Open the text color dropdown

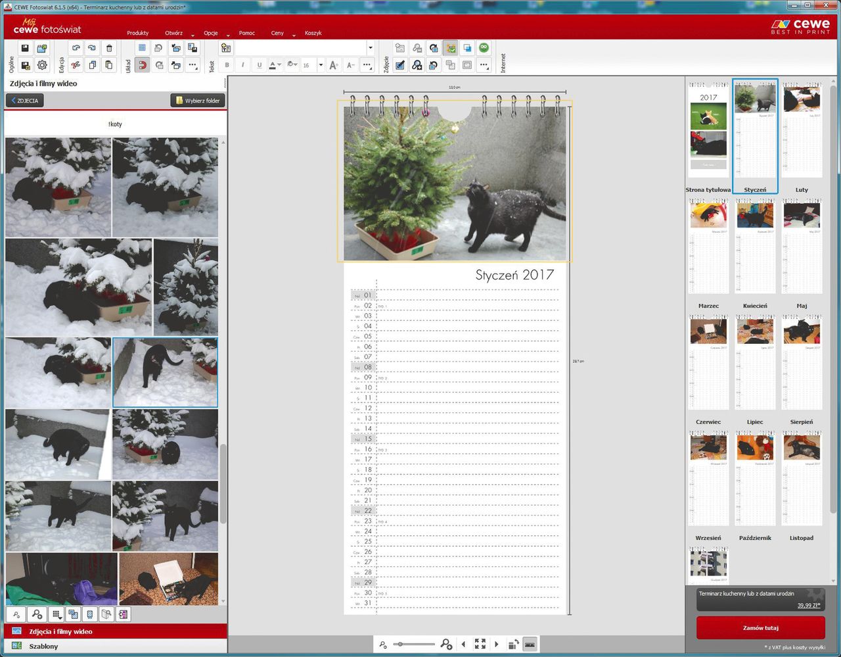coord(275,65)
